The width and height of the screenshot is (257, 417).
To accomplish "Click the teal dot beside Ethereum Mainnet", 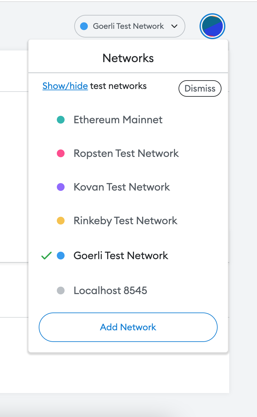I will [61, 120].
